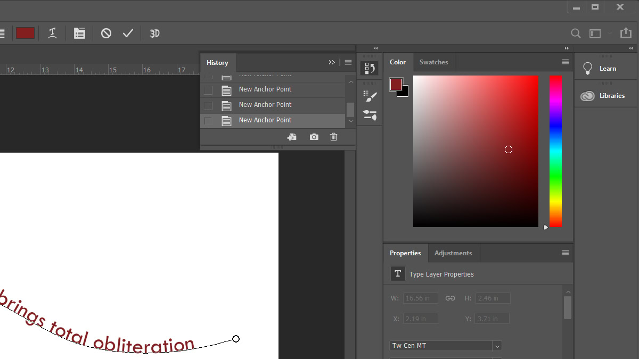Cancel current text edits

click(106, 33)
